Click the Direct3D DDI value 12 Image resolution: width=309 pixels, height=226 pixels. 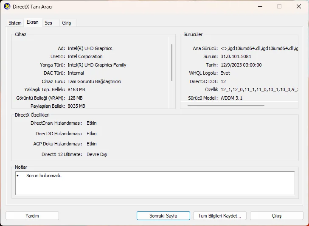tap(223, 81)
